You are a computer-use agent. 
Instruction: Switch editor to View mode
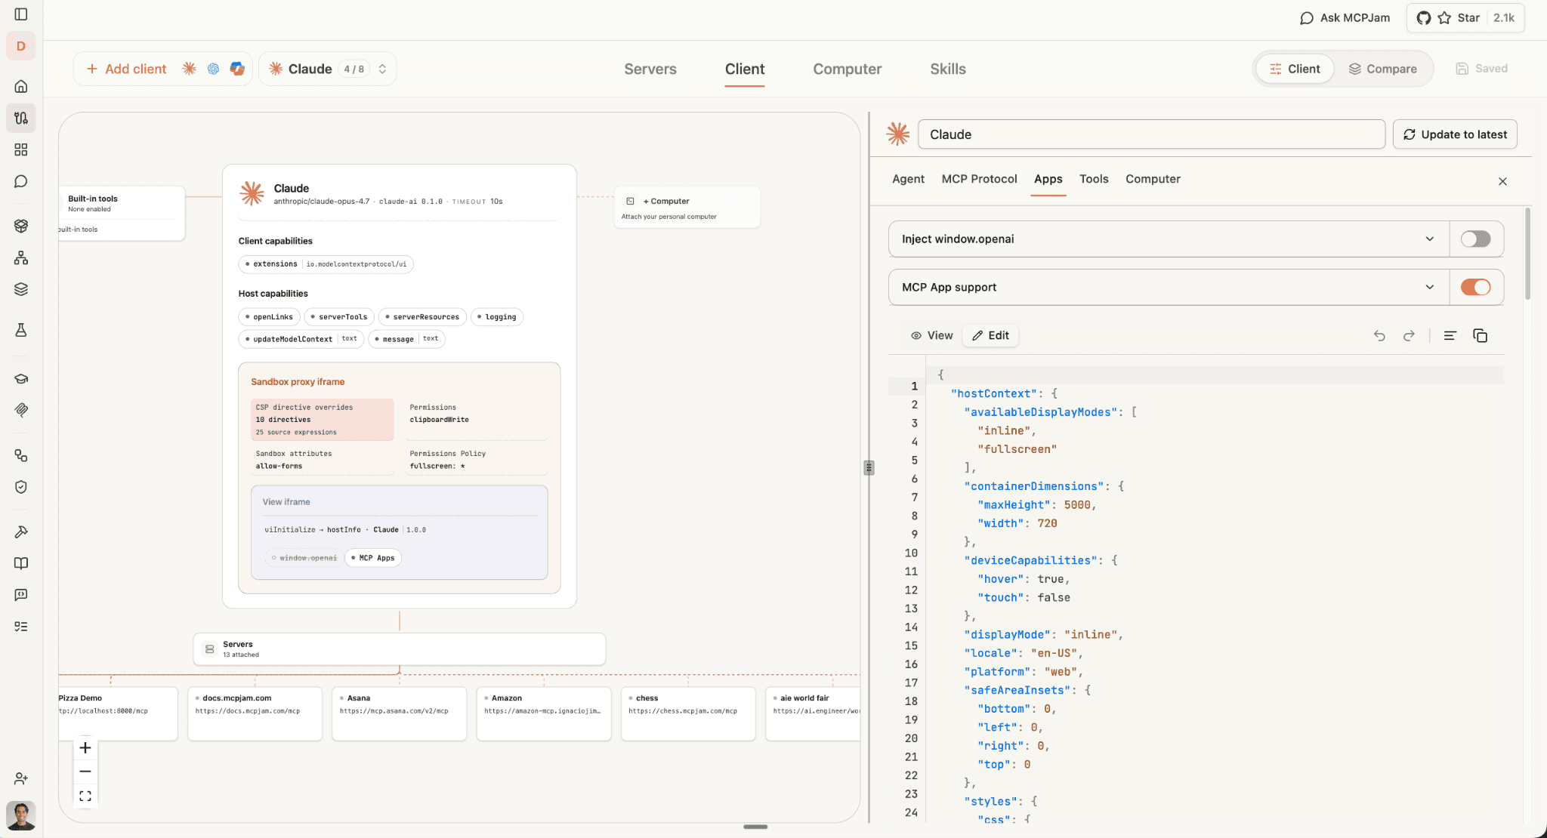pos(931,335)
